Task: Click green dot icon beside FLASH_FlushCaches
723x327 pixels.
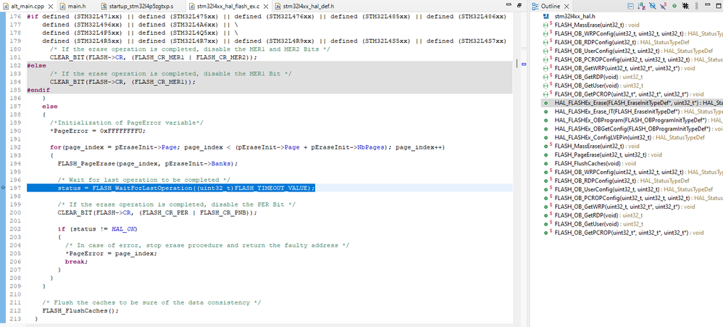Action: coord(546,163)
